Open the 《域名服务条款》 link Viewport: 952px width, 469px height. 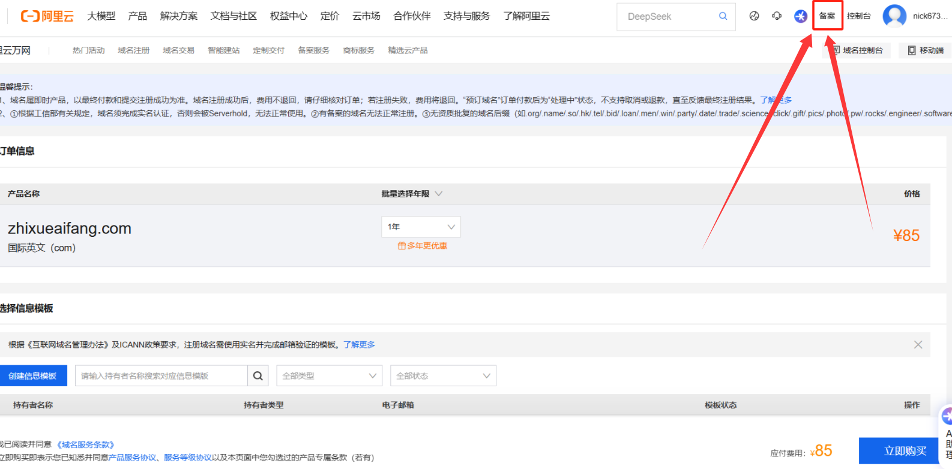click(x=86, y=444)
